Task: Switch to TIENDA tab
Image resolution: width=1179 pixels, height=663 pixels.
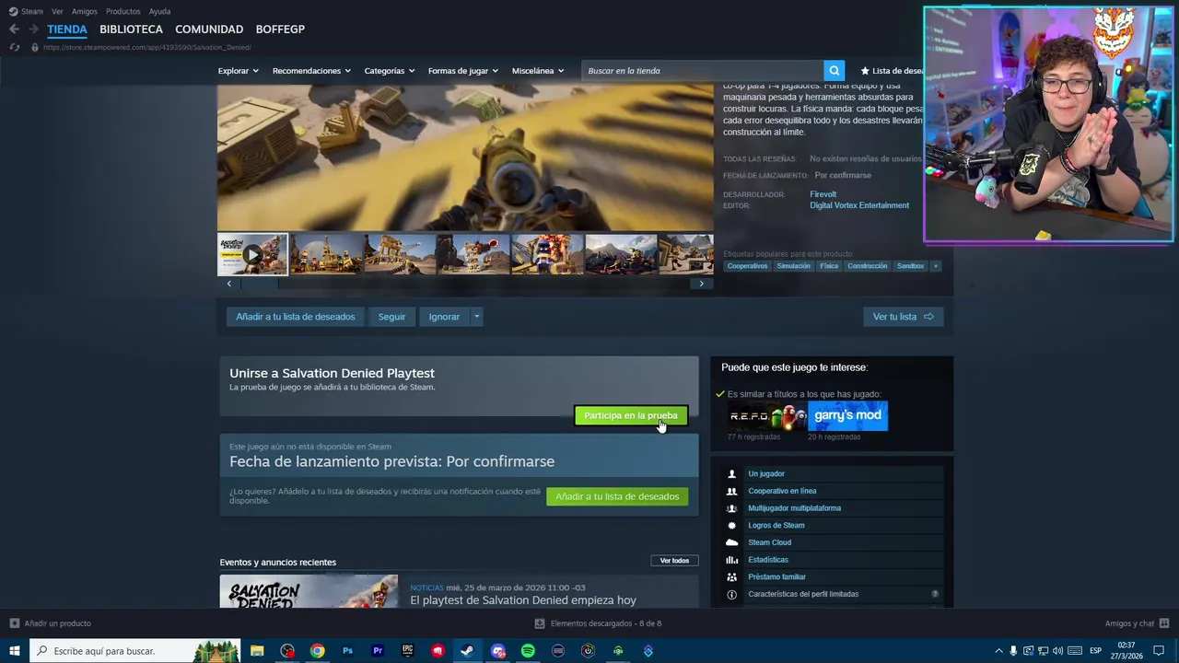Action: (67, 29)
